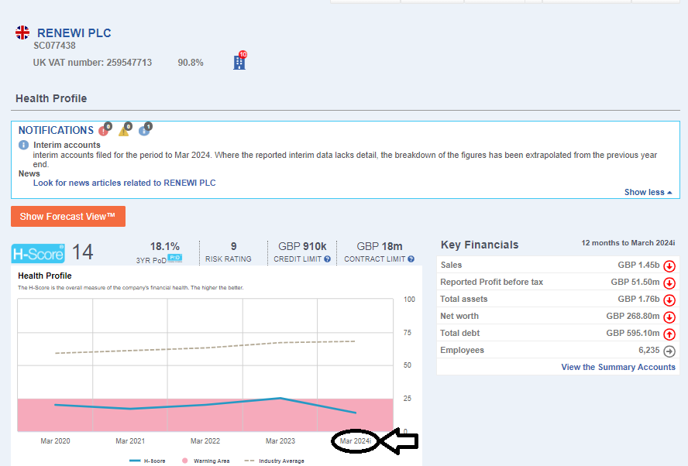Click the blue info notifications icon with badge 1

[x=144, y=130]
